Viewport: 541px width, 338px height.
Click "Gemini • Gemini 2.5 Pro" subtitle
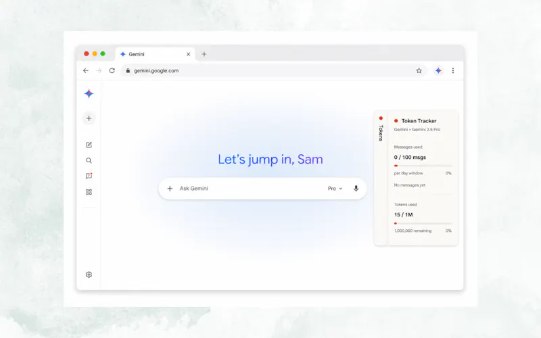417,130
